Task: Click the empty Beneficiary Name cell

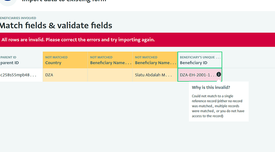Action: tap(110, 75)
